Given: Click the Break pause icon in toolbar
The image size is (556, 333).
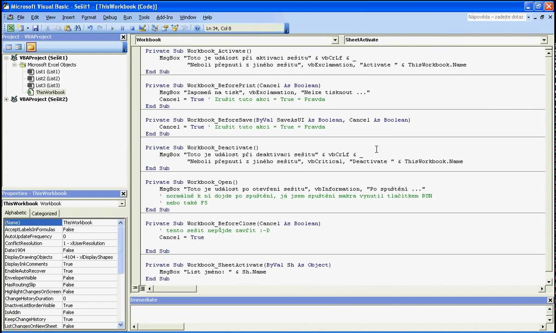Looking at the screenshot, I should [x=122, y=28].
